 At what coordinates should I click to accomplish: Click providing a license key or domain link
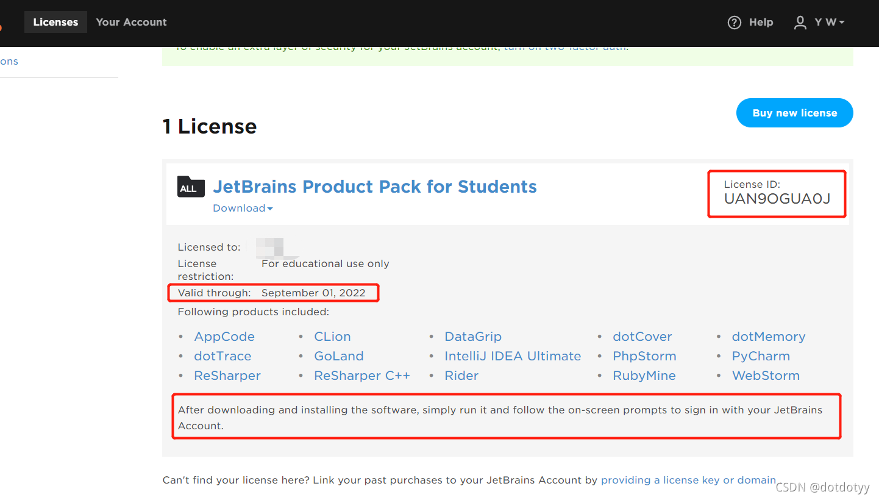(688, 480)
